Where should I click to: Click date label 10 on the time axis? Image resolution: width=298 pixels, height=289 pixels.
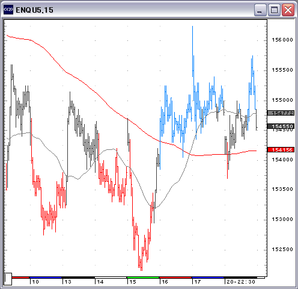[x=35, y=282]
